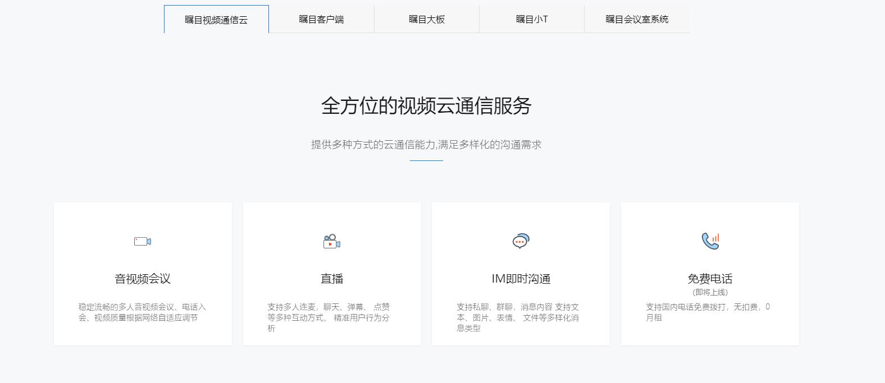Click the description about 国内电话免费拨打
The image size is (885, 383).
tap(708, 312)
